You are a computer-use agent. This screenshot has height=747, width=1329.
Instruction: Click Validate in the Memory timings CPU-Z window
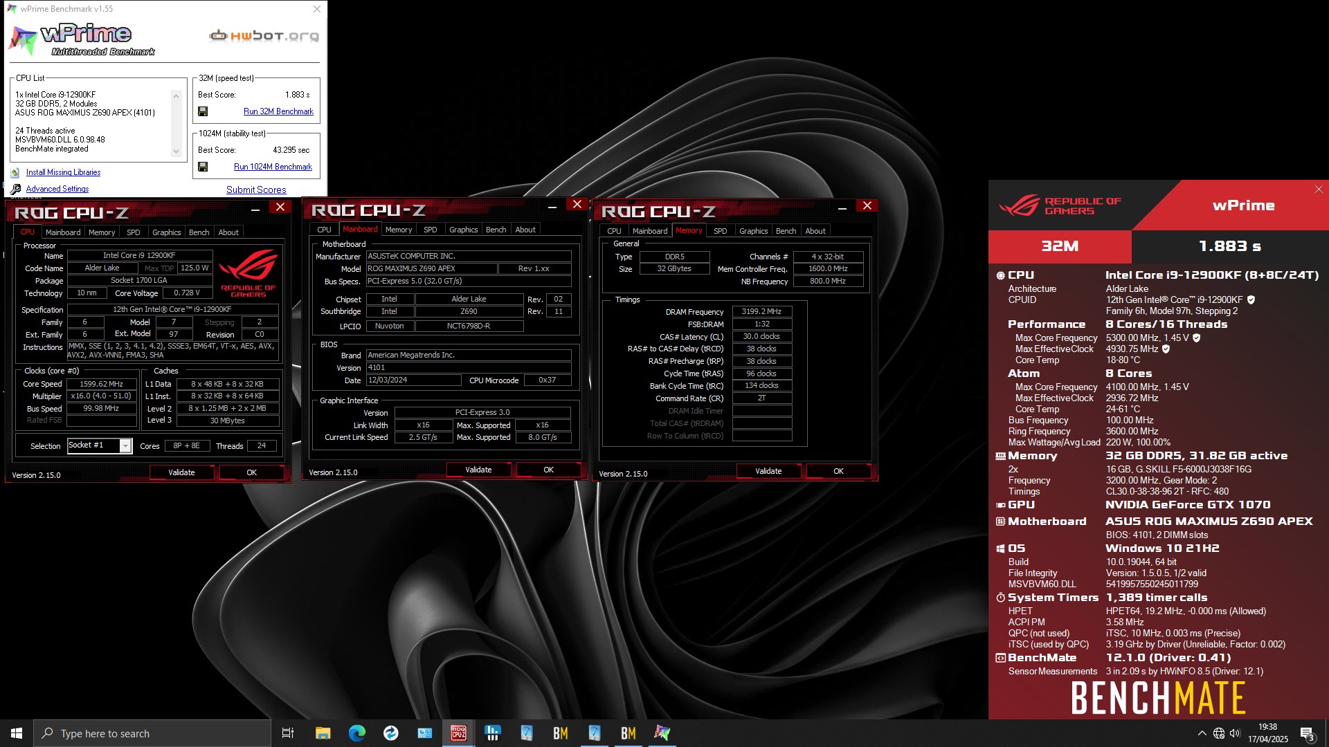(768, 471)
